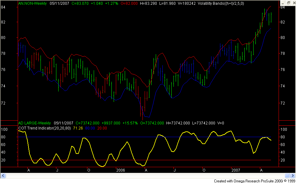Click the L=81.960 low value

(x=167, y=3)
